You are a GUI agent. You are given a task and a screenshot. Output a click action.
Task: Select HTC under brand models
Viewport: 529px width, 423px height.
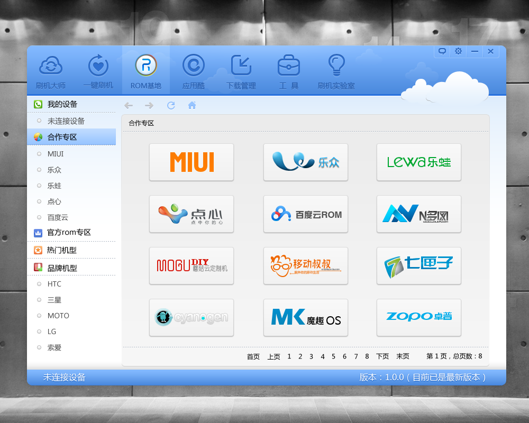pos(54,284)
